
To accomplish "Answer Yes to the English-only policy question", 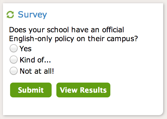I will pos(14,48).
